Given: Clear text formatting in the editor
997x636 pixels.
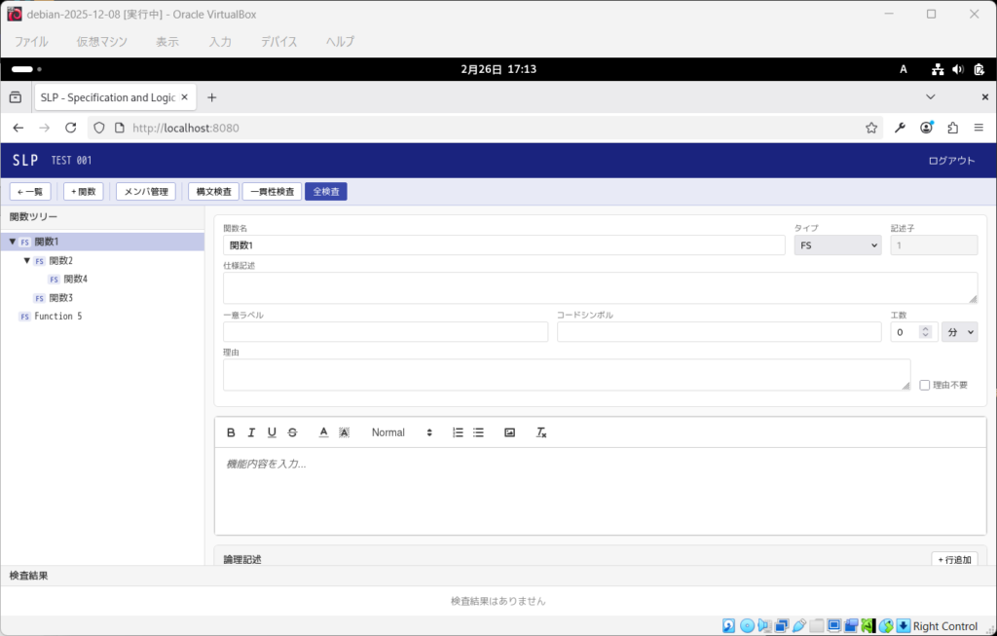Looking at the screenshot, I should (x=541, y=432).
